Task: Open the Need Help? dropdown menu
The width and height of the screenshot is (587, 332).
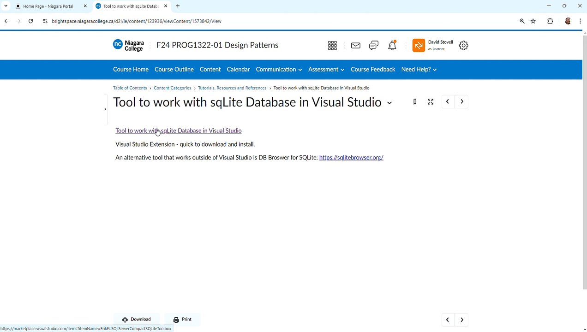Action: pyautogui.click(x=419, y=70)
